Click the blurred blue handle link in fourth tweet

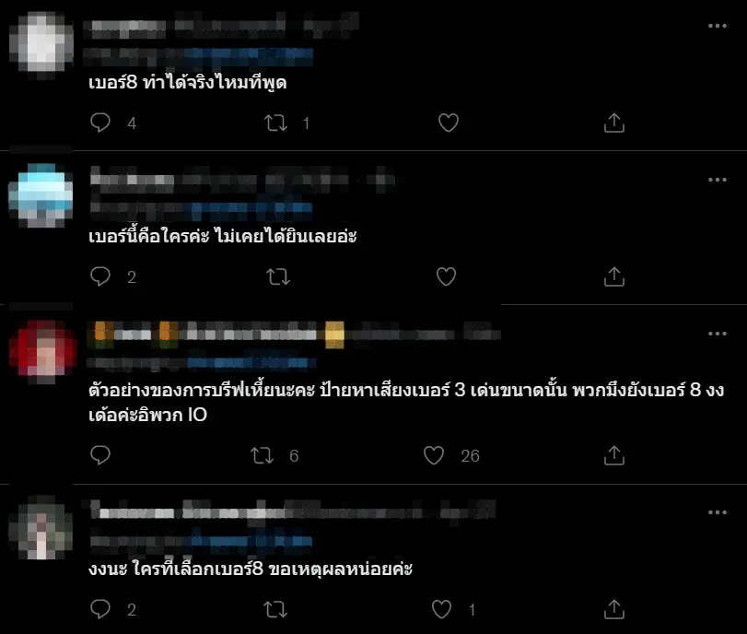click(x=251, y=542)
